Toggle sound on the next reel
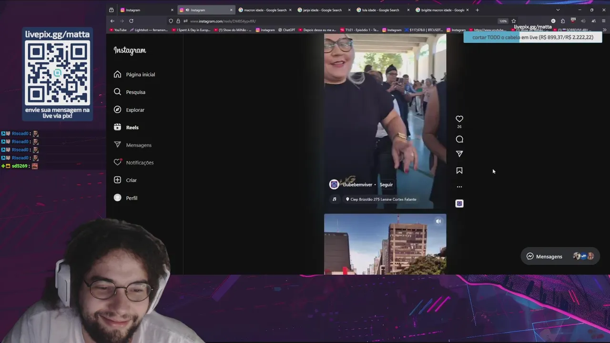This screenshot has width=610, height=343. click(438, 221)
